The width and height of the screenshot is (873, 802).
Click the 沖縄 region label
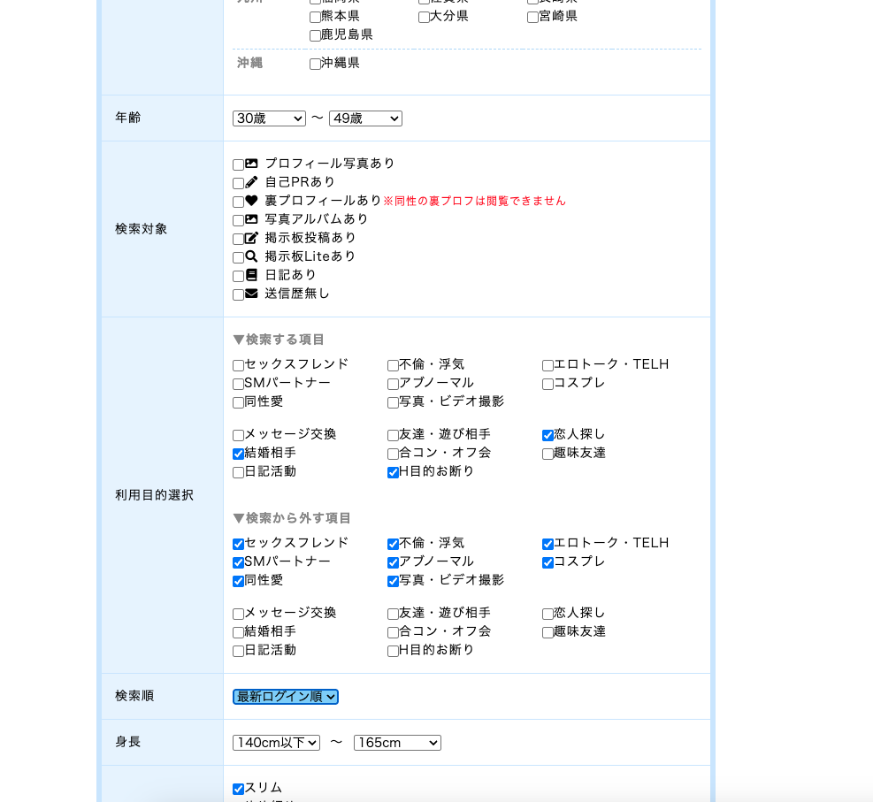coord(249,63)
